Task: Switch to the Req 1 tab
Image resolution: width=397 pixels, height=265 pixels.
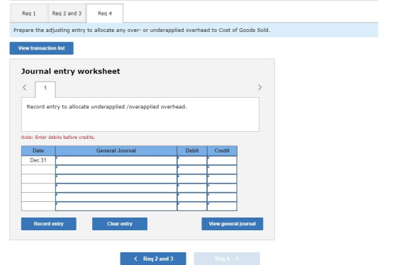Action: point(28,13)
